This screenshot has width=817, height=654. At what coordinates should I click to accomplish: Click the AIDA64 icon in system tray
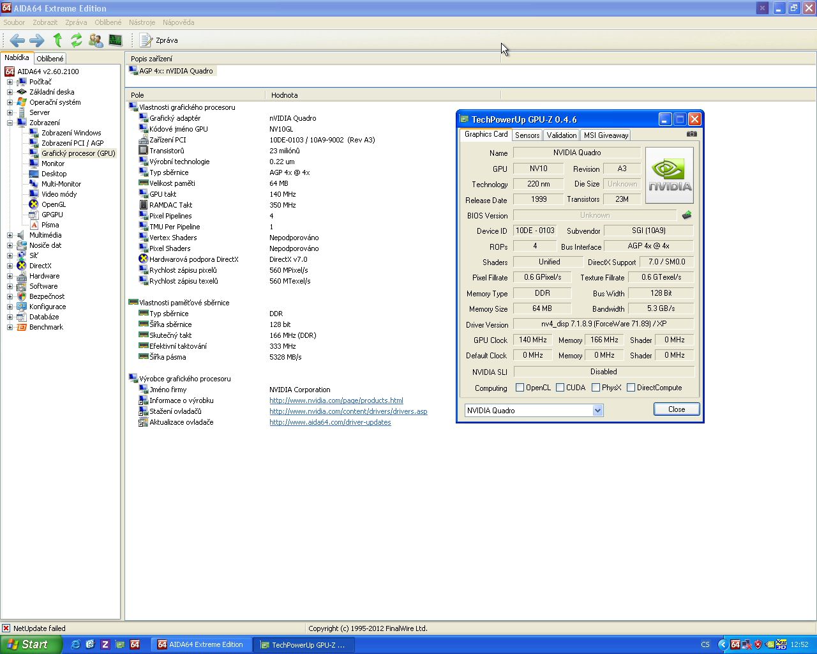735,644
